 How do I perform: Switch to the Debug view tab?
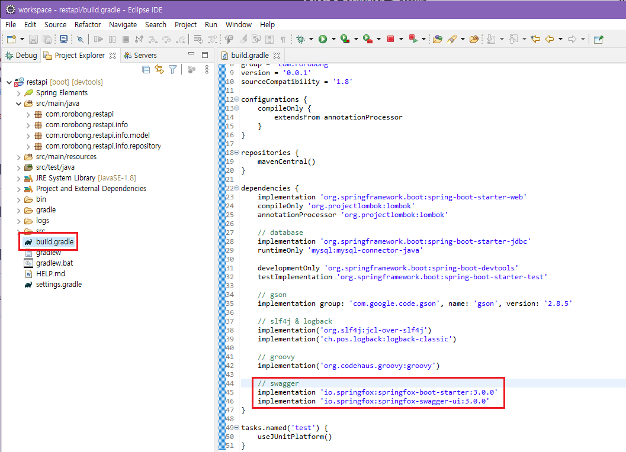click(x=21, y=56)
